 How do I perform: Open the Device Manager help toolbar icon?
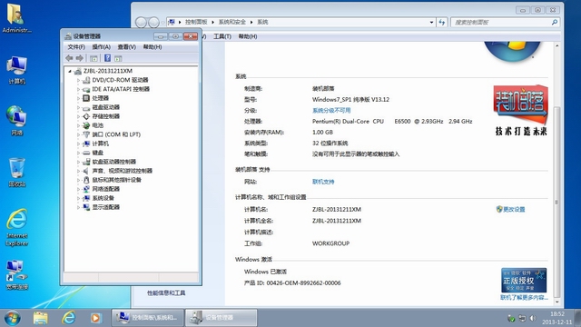(x=107, y=58)
